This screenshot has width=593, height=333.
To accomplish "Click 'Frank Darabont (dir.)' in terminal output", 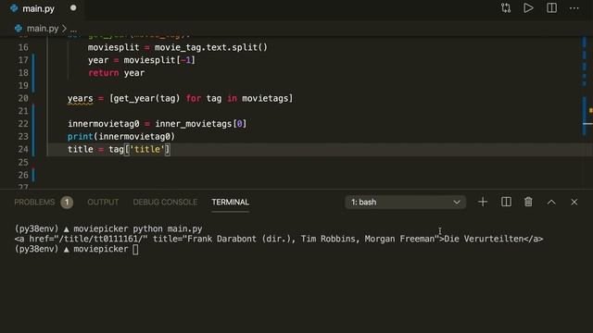I will tap(239, 239).
